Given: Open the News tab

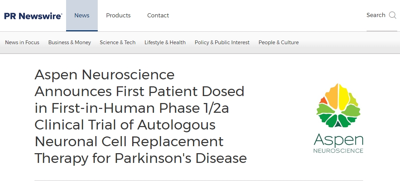Looking at the screenshot, I should click(82, 16).
